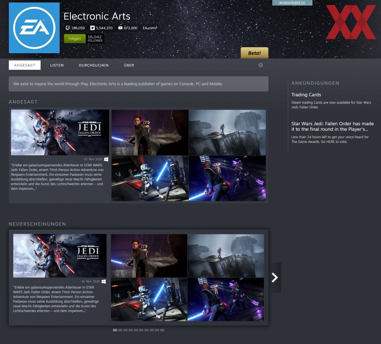Image resolution: width=381 pixels, height=344 pixels.
Task: Click the Ankündigungen heading
Action: pos(315,83)
